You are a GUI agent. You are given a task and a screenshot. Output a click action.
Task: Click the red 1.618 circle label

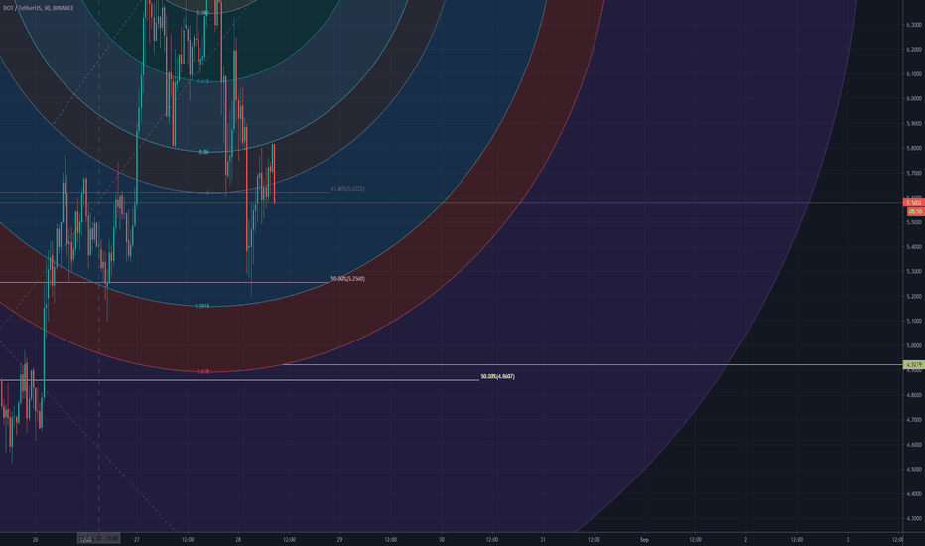(x=202, y=372)
